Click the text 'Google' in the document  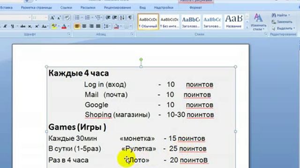[x=97, y=105]
